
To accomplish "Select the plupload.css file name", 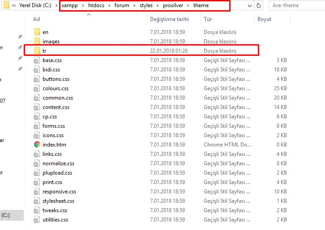I will click(57, 173).
